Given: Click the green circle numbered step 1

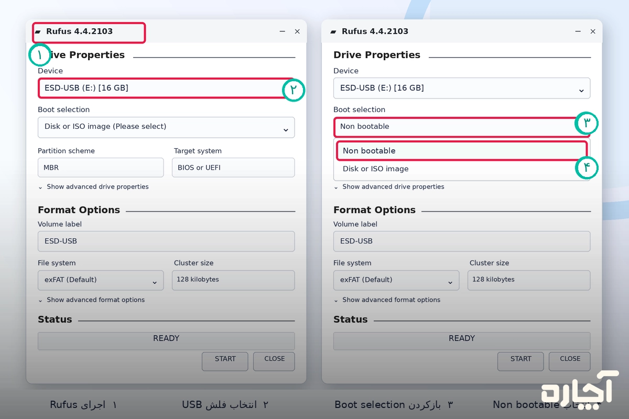Looking at the screenshot, I should (x=40, y=54).
